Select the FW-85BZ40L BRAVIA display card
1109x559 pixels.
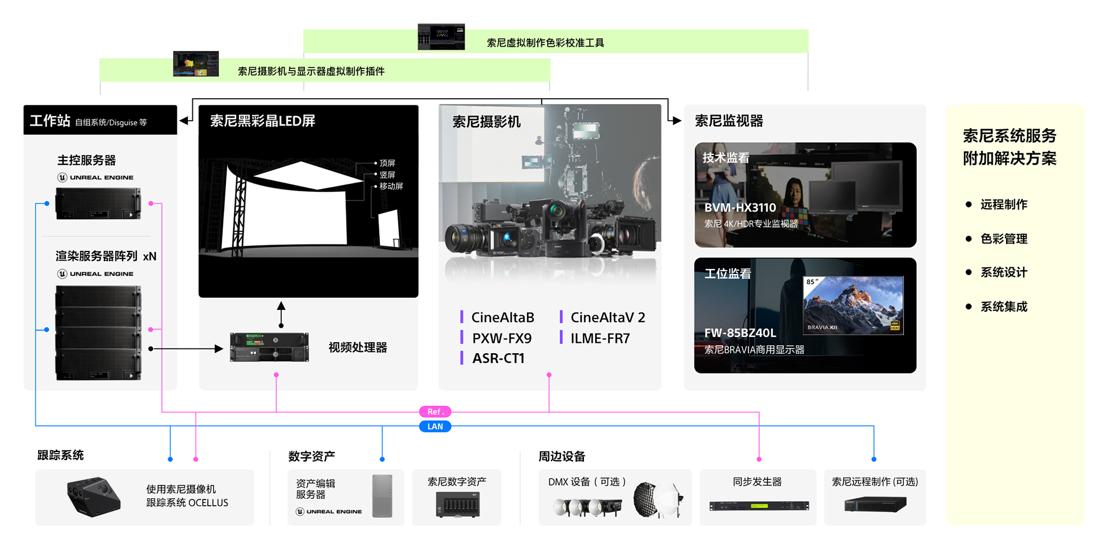[805, 315]
